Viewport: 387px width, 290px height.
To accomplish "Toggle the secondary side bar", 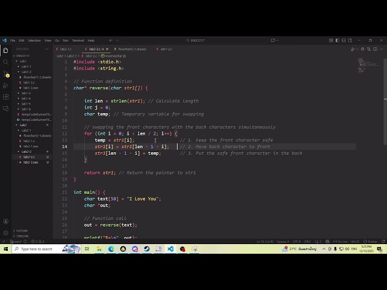I will [x=350, y=40].
